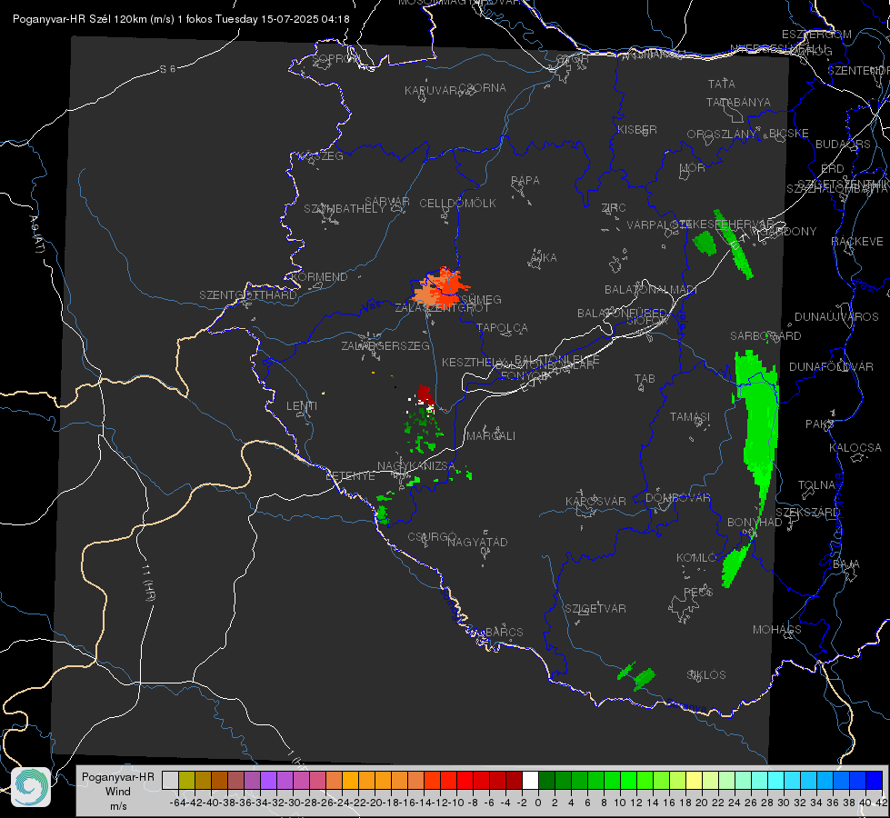Click the AJKA city label
The height and width of the screenshot is (818, 890).
click(543, 258)
